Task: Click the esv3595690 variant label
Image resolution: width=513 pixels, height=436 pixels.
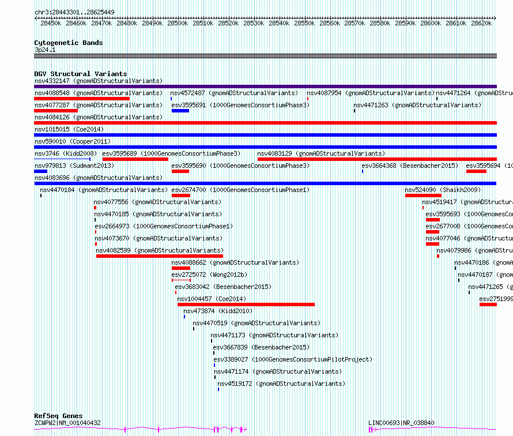Action: click(x=240, y=166)
